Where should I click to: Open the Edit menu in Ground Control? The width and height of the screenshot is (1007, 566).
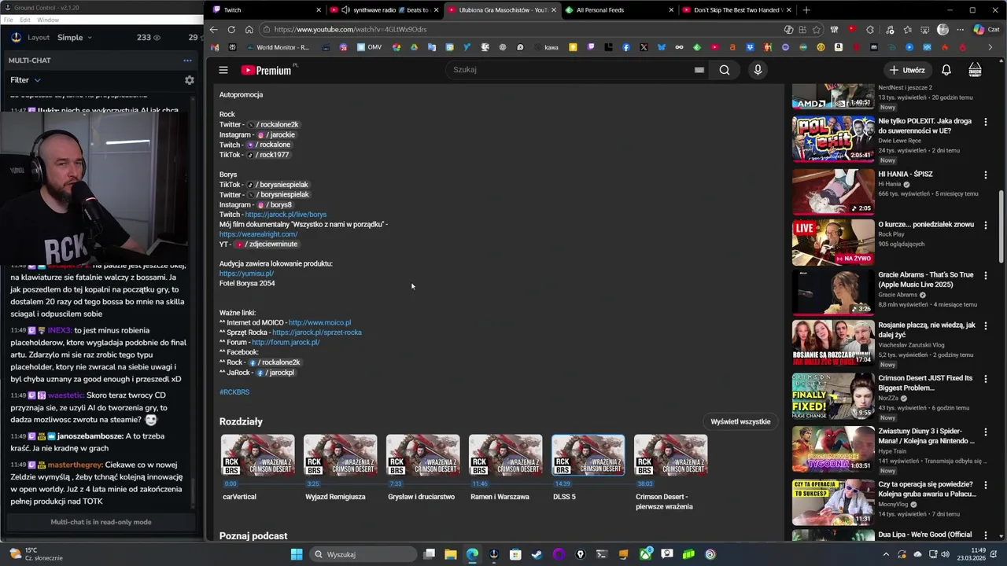point(25,20)
